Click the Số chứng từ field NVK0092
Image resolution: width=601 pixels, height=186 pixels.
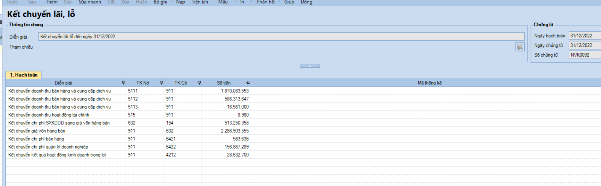(585, 55)
